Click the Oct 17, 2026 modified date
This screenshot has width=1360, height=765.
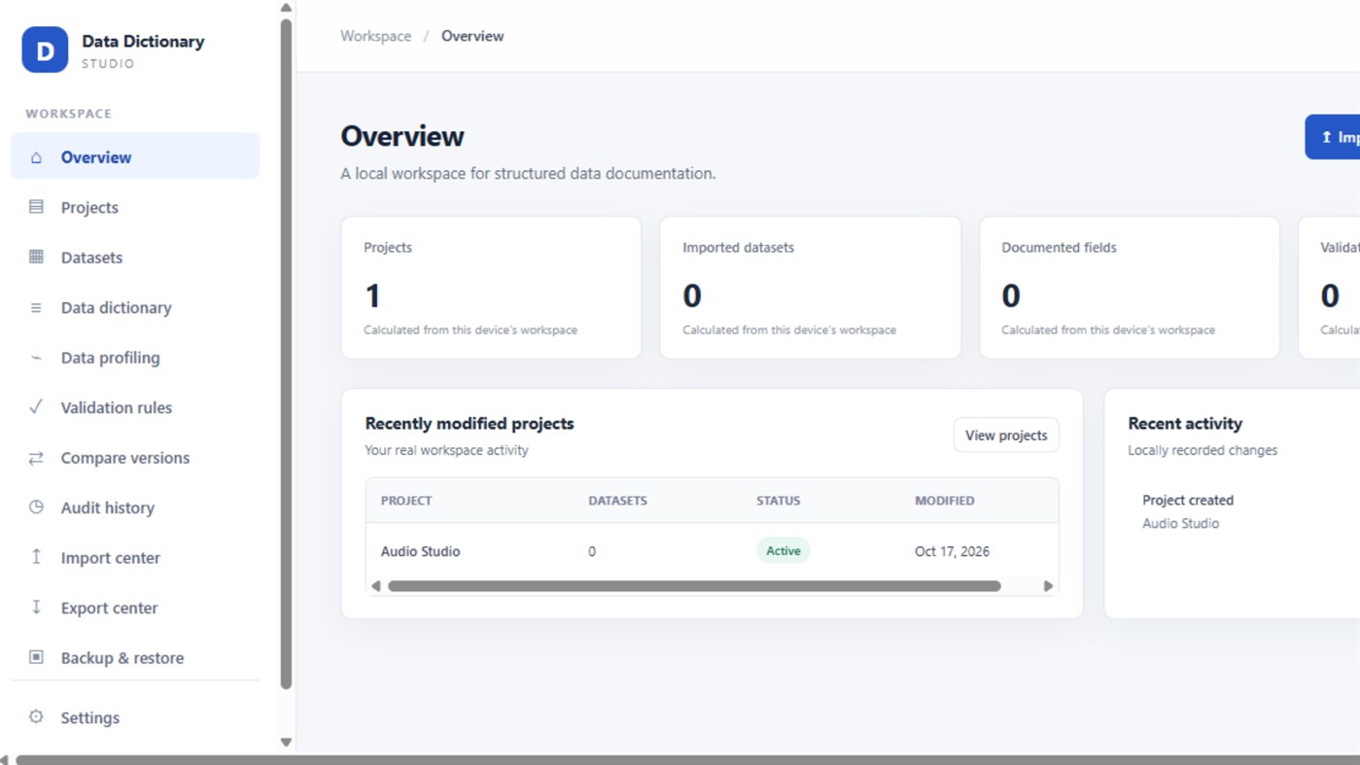[952, 551]
